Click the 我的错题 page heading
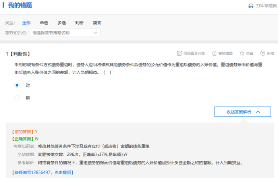Viewport: 278px width, 178px height. [20, 6]
